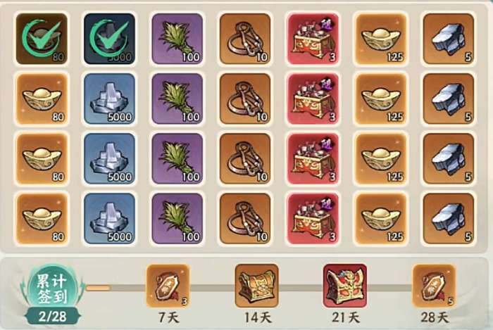
Task: Select the day-4 chain shackle reward x10
Action: 245,39
